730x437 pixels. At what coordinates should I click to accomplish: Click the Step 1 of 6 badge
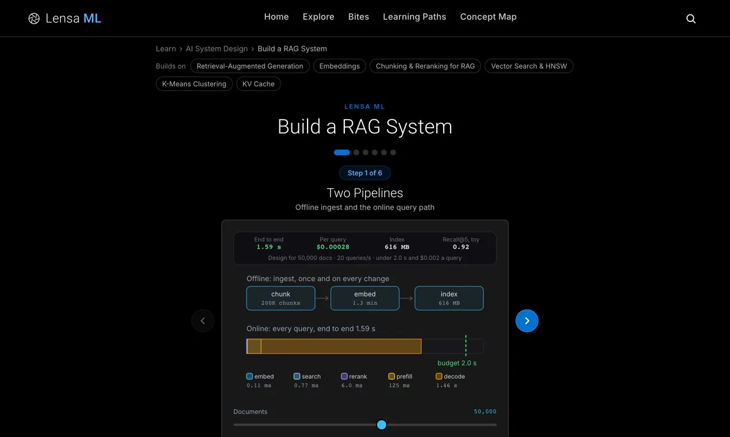[x=365, y=173]
